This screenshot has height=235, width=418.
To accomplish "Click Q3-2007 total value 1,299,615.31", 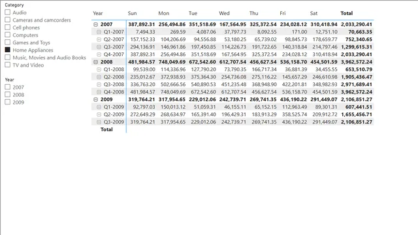I will tap(357, 47).
